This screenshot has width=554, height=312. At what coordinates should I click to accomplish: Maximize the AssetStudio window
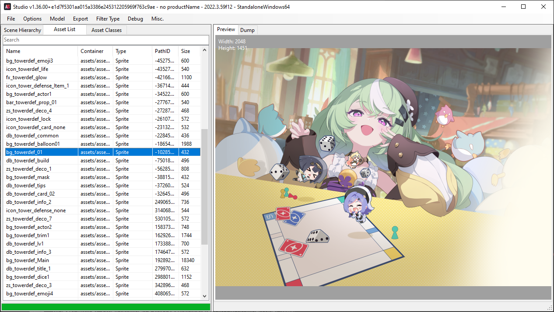[x=523, y=7]
